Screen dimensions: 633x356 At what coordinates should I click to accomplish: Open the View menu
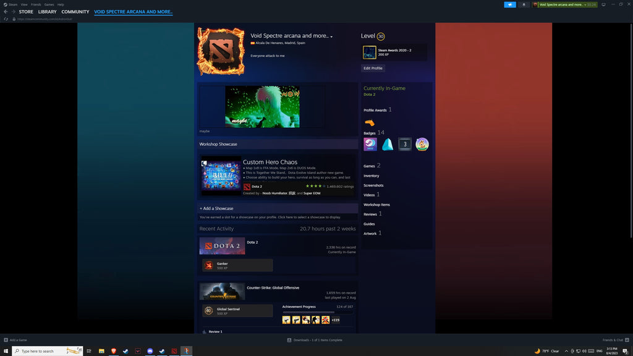(x=23, y=4)
